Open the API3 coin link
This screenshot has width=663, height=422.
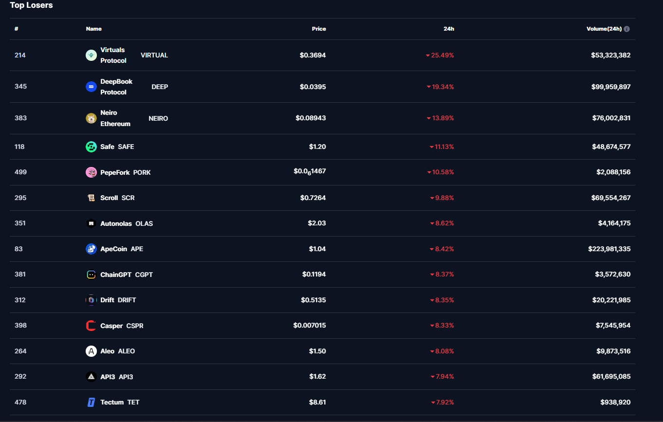[116, 377]
